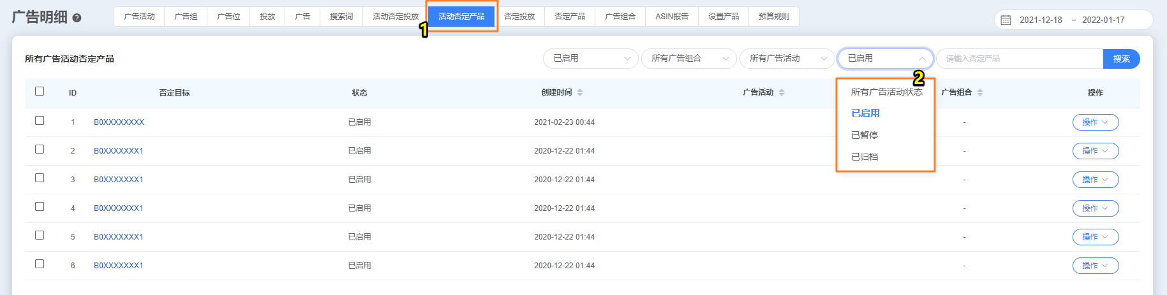Select 已归档 in the dropdown list

865,157
